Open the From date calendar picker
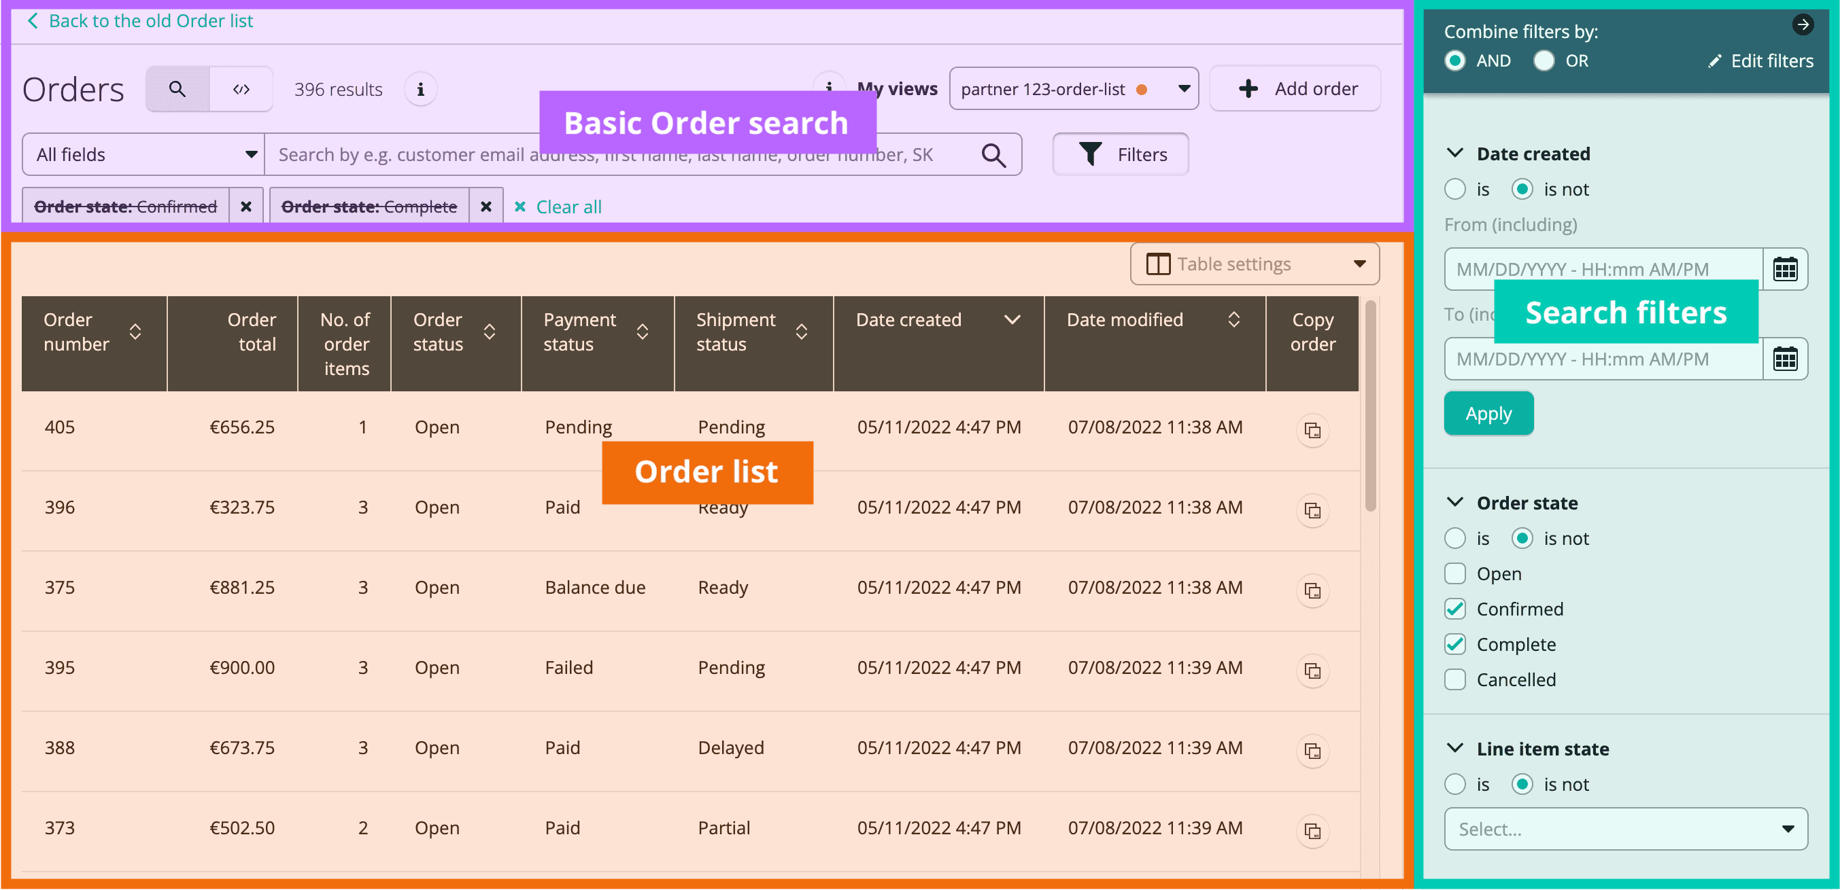 pos(1784,269)
